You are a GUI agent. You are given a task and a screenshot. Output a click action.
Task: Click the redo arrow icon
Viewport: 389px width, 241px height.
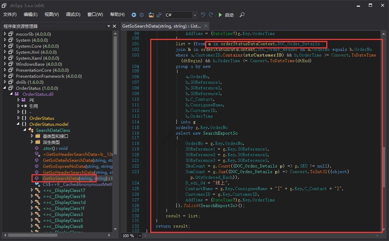point(211,15)
